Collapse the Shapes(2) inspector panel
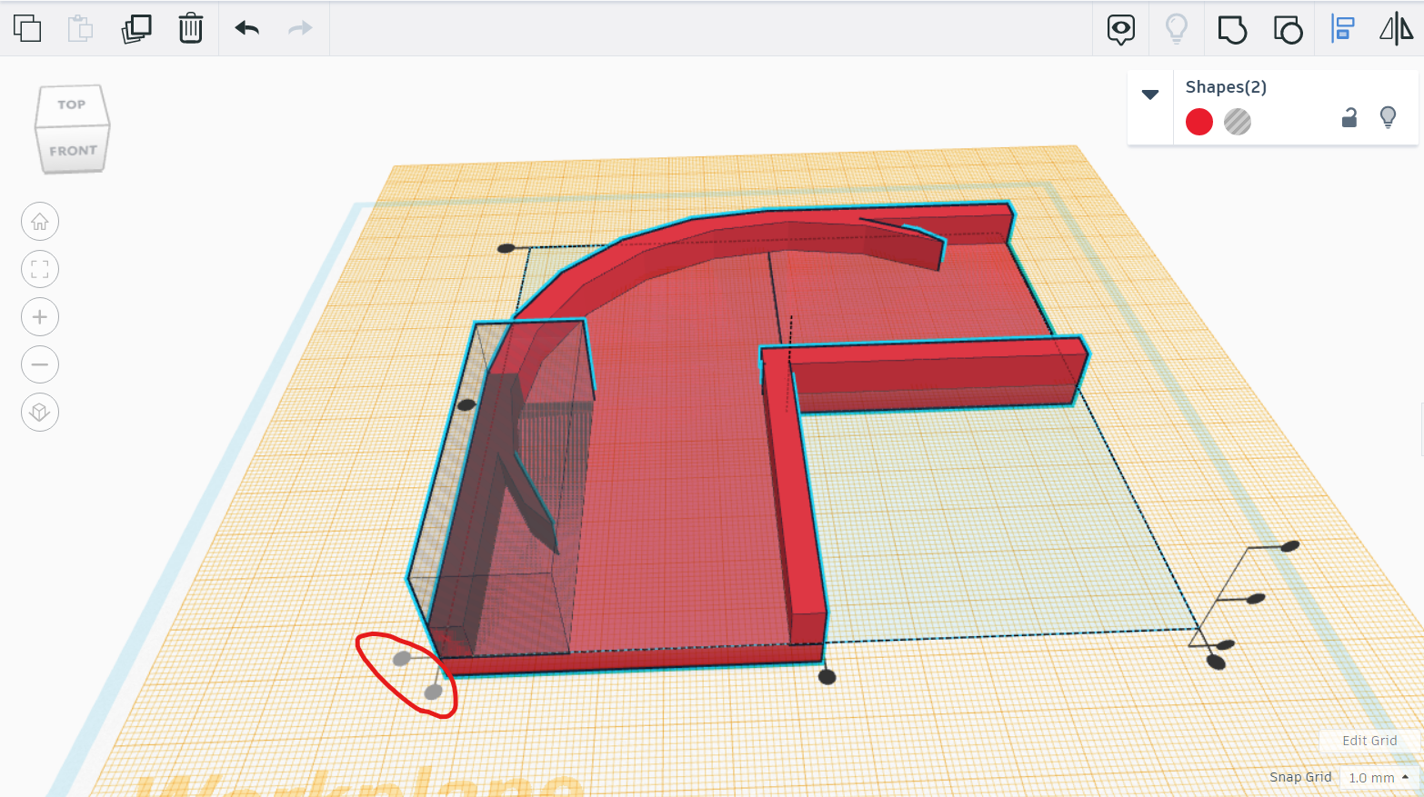Image resolution: width=1424 pixels, height=797 pixels. coord(1150,95)
